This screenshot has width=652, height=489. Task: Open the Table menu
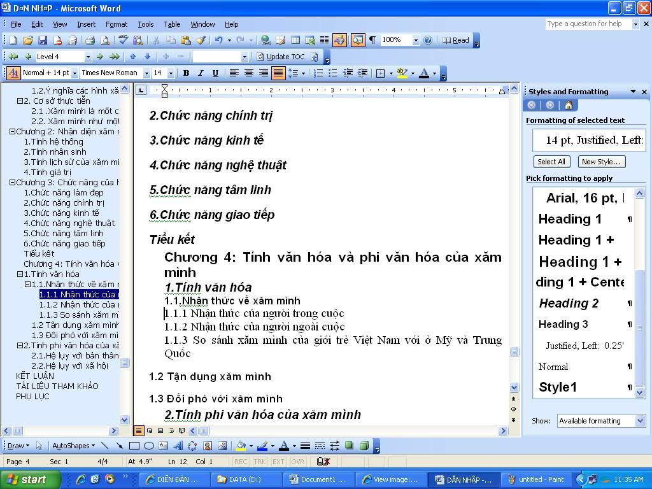point(172,24)
